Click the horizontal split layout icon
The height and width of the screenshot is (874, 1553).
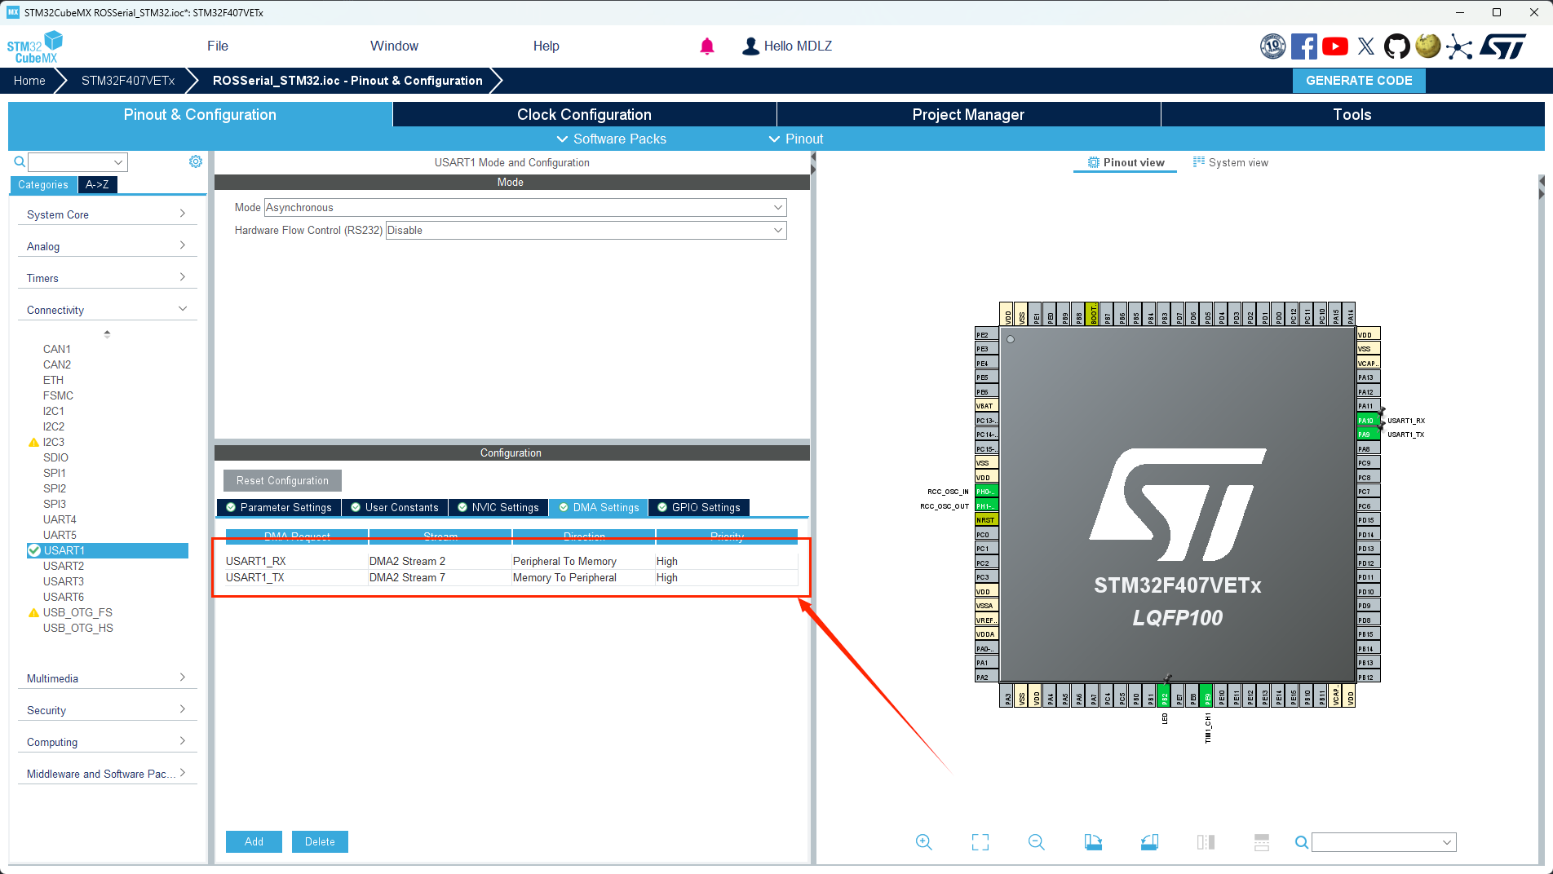coord(1262,842)
